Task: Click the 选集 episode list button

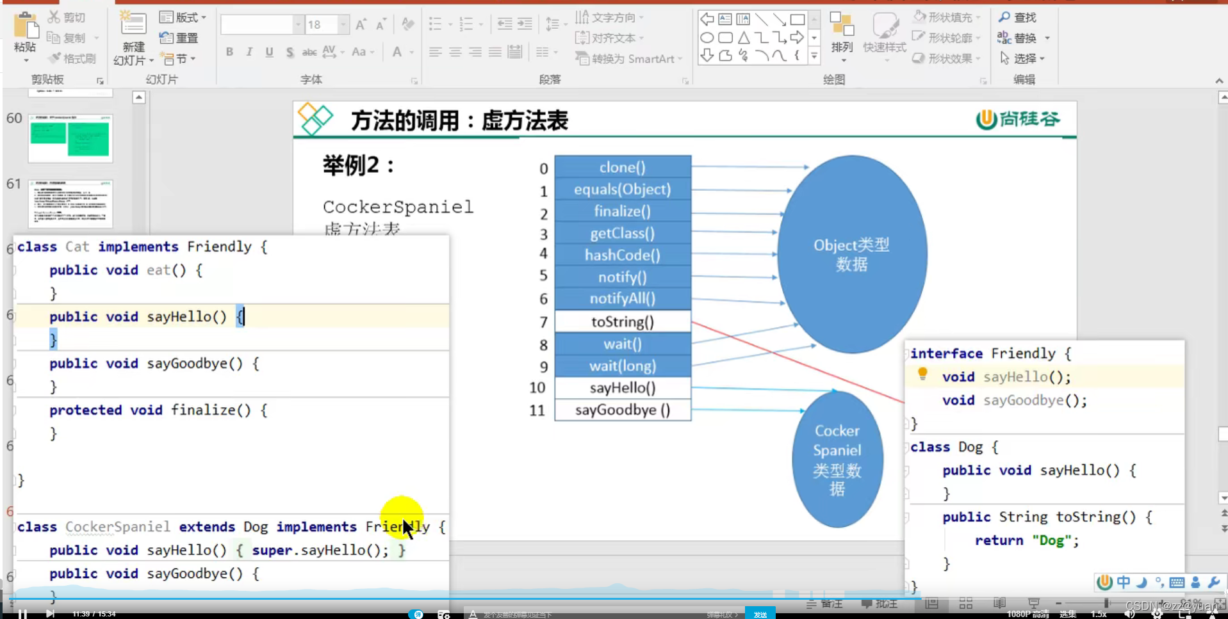Action: click(1068, 615)
